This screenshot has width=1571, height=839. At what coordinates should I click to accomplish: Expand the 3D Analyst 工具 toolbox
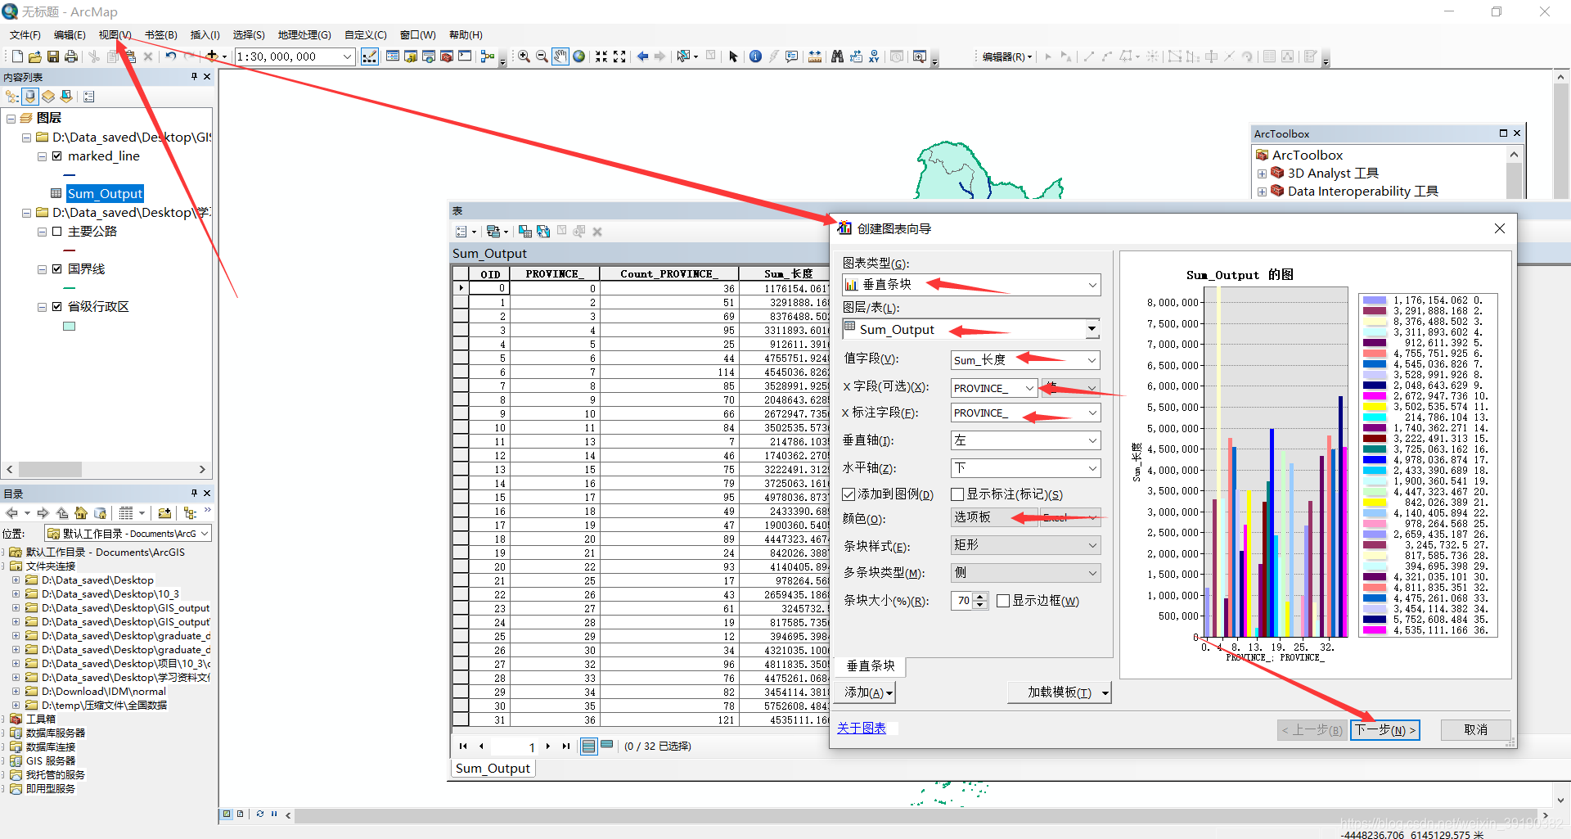pos(1262,174)
